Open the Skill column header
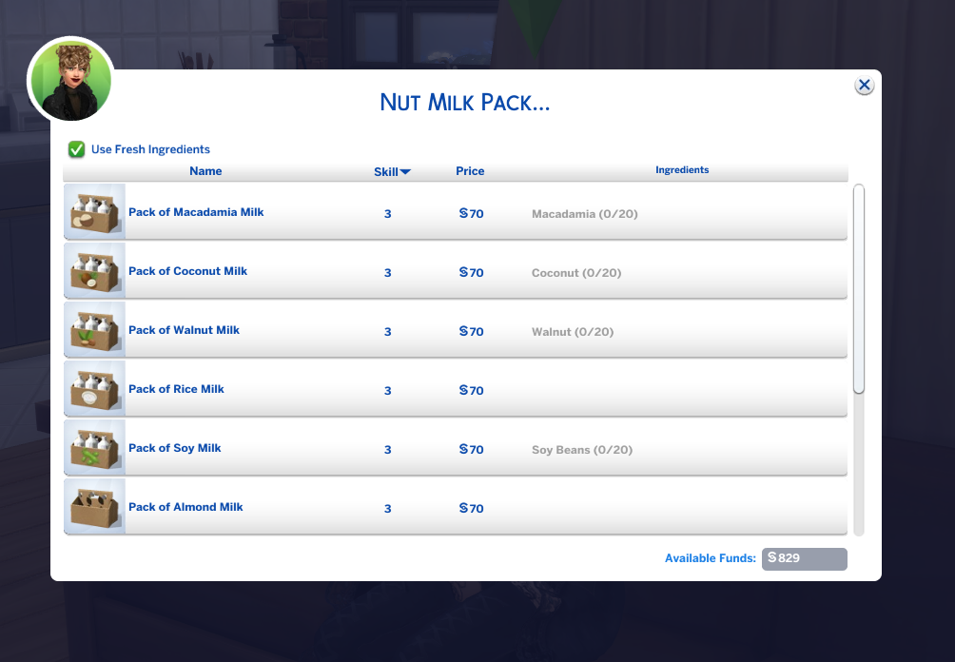 [x=388, y=171]
